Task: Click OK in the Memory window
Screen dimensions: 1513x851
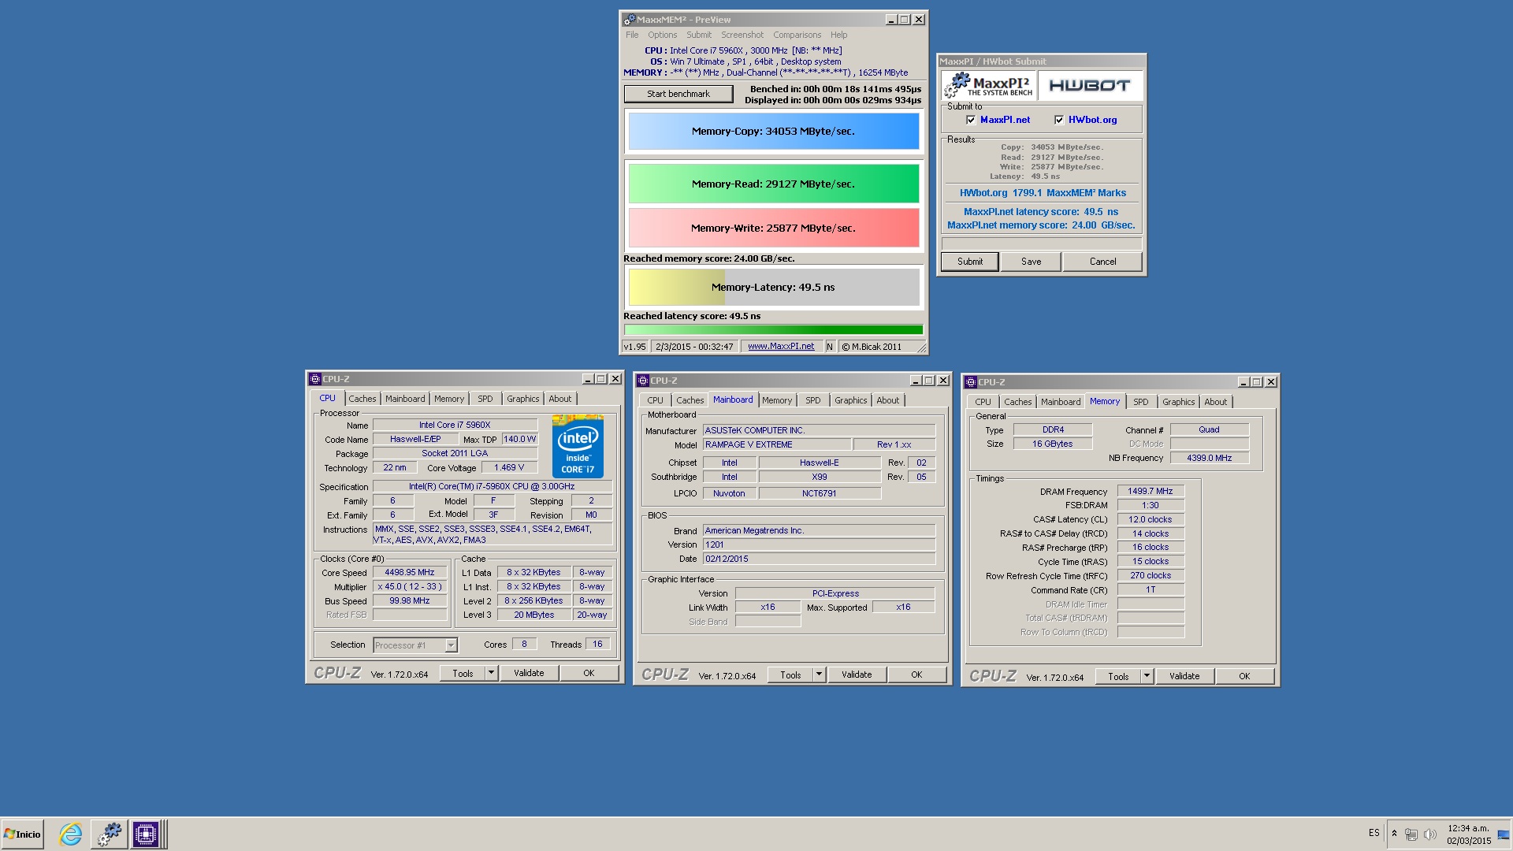Action: (1244, 676)
